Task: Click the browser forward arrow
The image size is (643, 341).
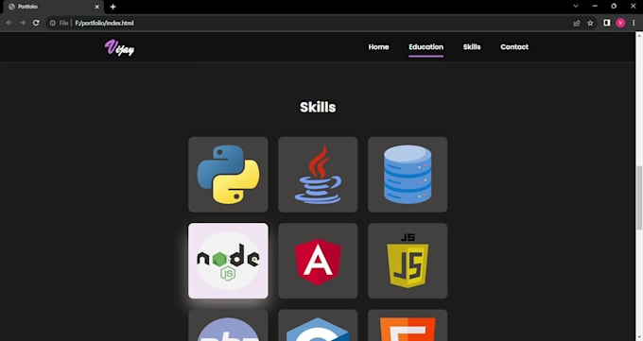Action: [23, 23]
